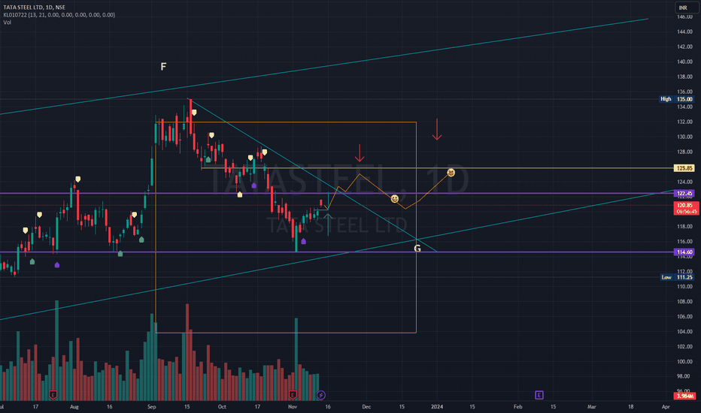This screenshot has width=701, height=413.
Task: Click the Dec label on the time axis
Action: 366,407
